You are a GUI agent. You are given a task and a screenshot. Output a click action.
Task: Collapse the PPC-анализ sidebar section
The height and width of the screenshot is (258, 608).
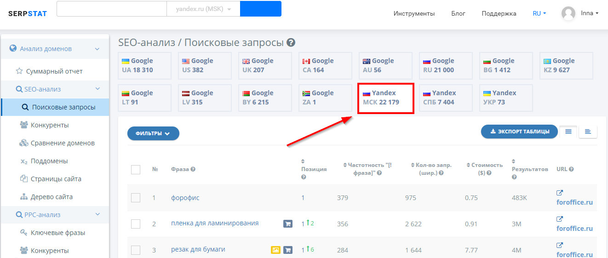(97, 214)
